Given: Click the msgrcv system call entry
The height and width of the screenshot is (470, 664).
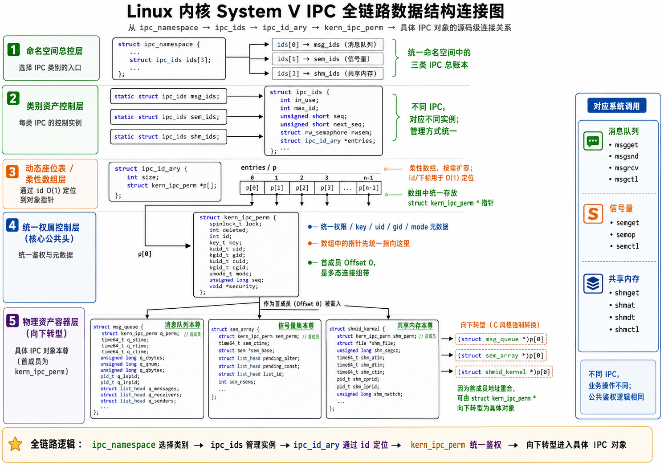Looking at the screenshot, I should pos(627,168).
